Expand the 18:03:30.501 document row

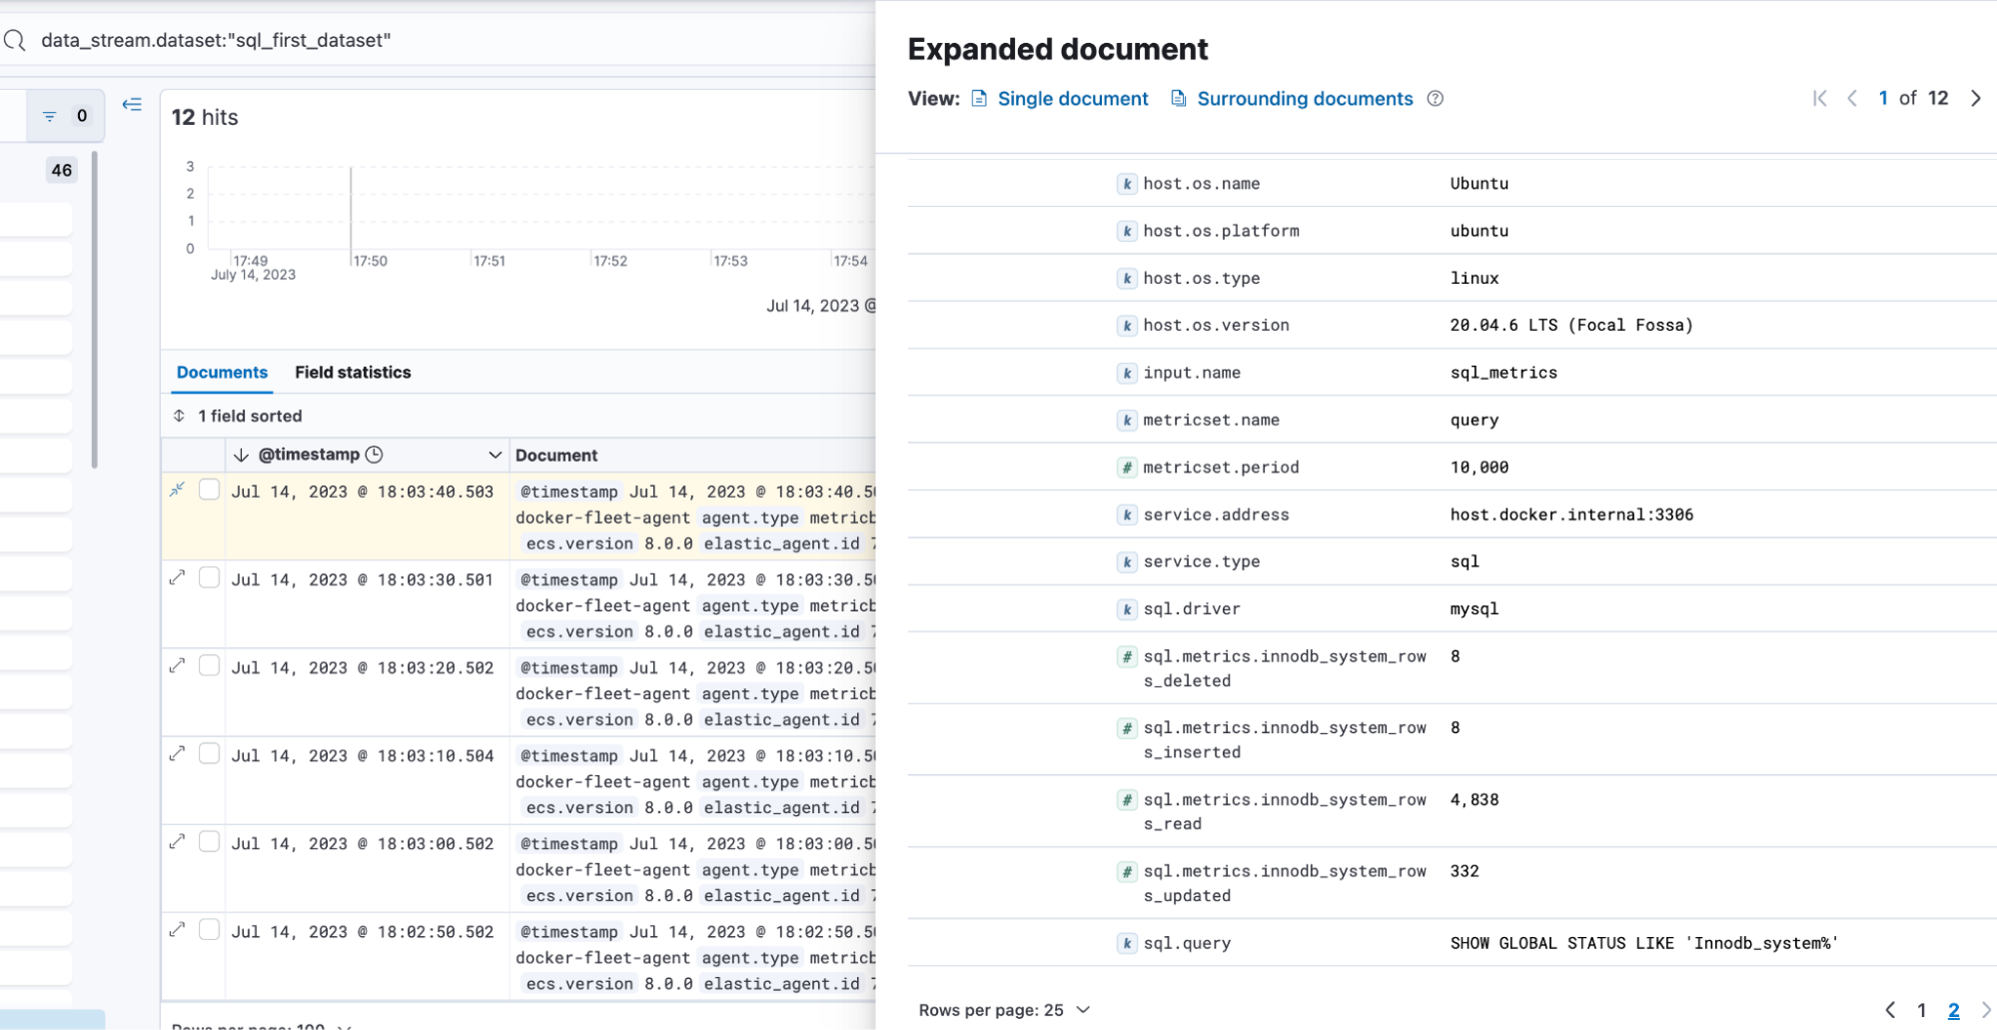(x=178, y=577)
